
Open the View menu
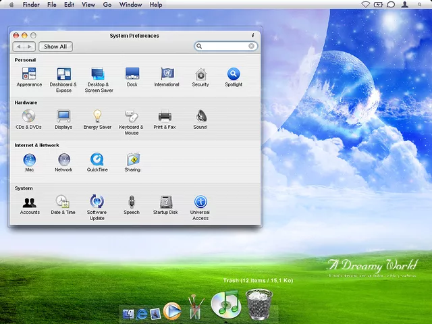(x=88, y=5)
